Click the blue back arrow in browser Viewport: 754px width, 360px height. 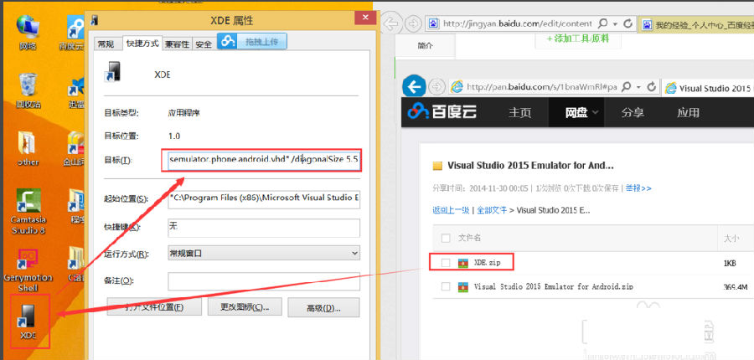point(413,86)
